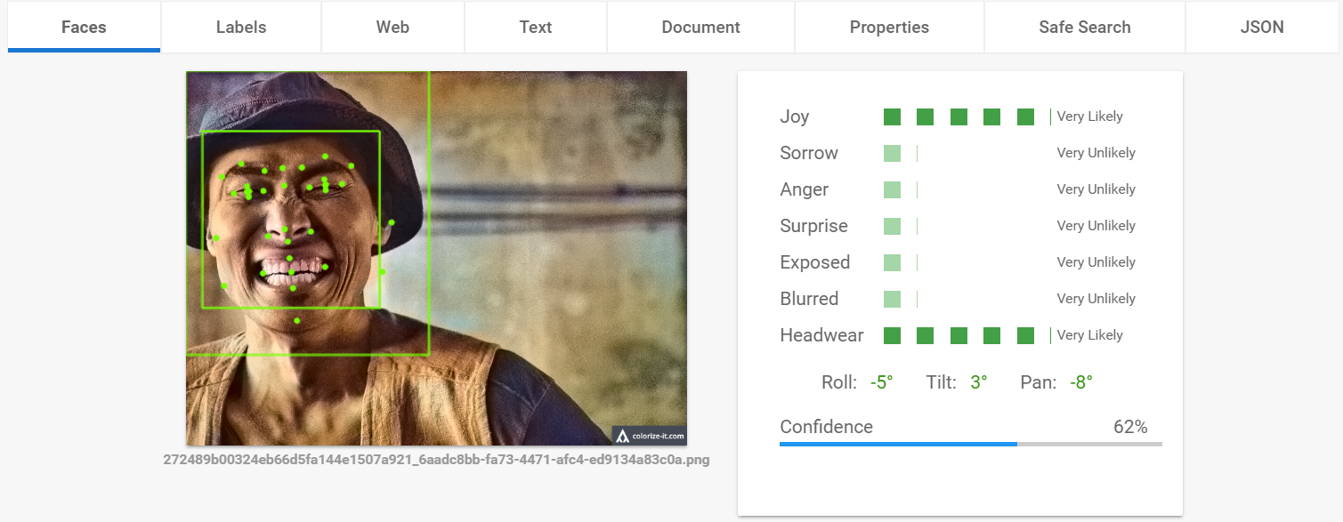Click the Sorrow Very Unlikely label

pos(1096,153)
